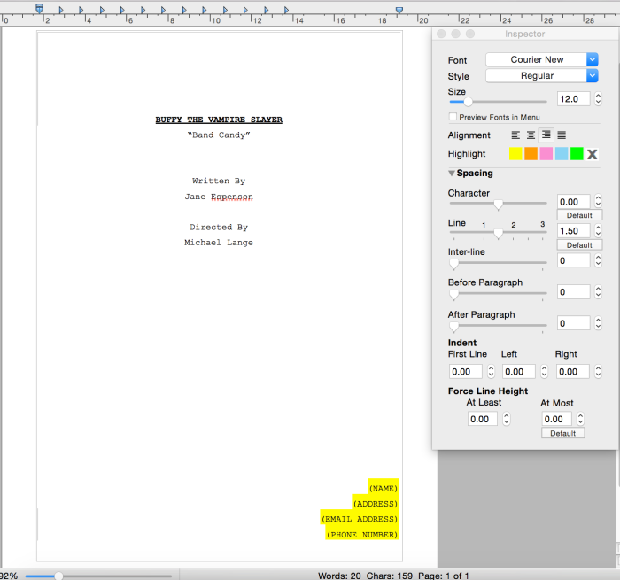The height and width of the screenshot is (580, 620).
Task: Apply orange highlight color
Action: (x=531, y=154)
